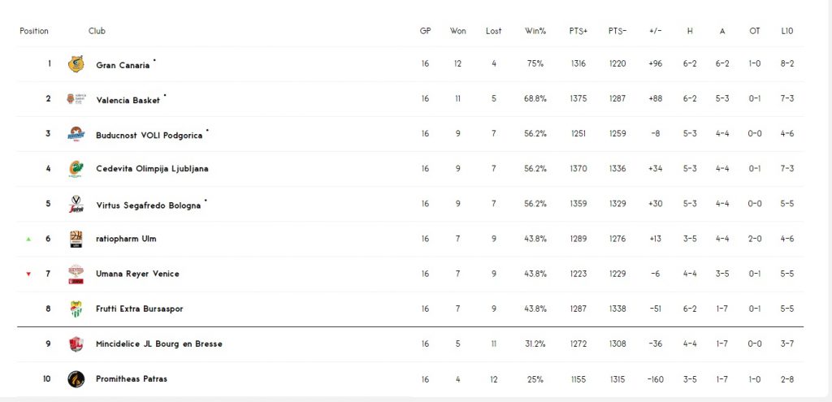The image size is (832, 402).
Task: Click the Umana Reyer Venice logo
Action: [76, 274]
